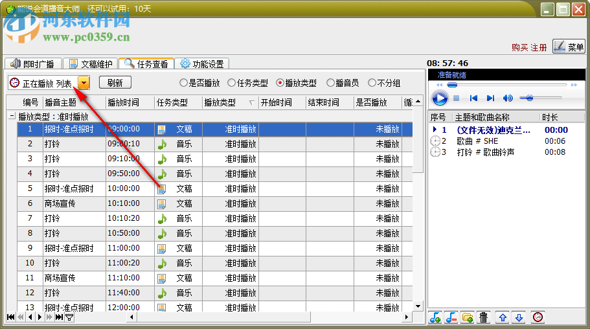Click the add folder icon
Screen dimensions: 590x329
point(468,317)
